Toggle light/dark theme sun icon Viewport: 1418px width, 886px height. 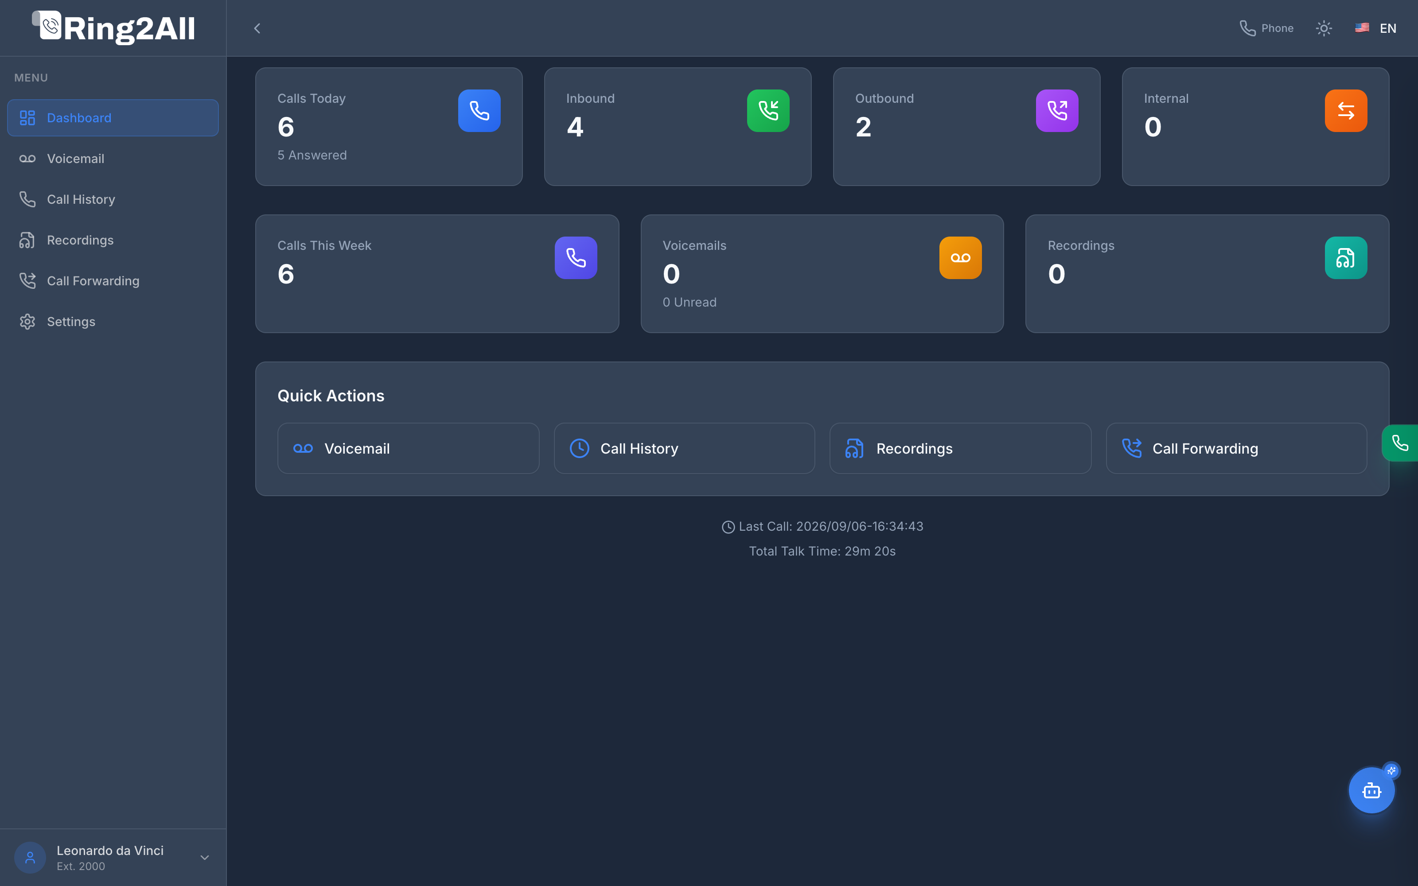[x=1324, y=28]
